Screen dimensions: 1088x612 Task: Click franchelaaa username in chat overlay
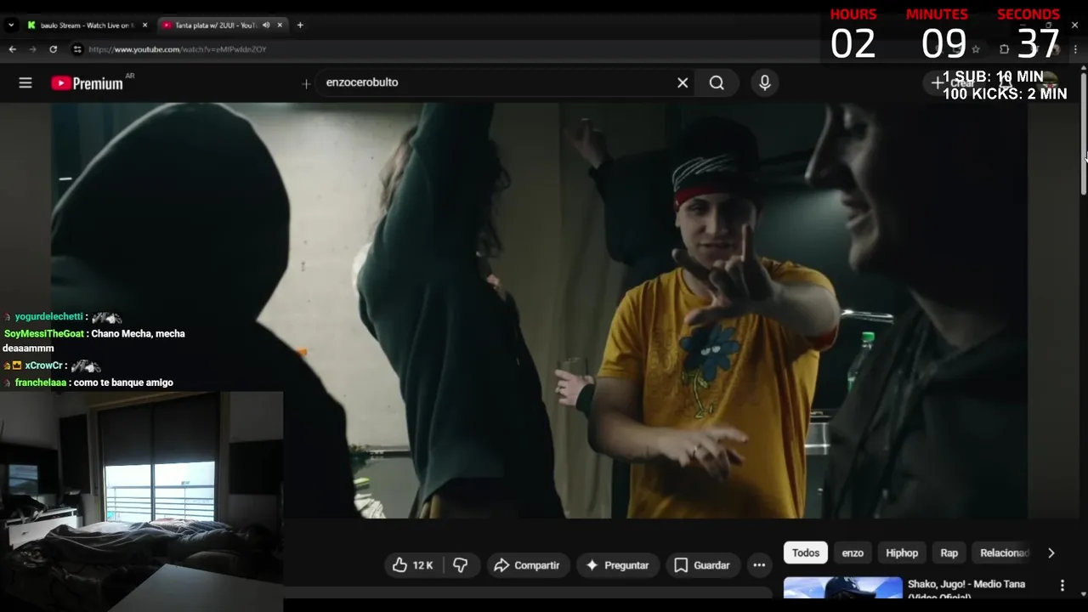(x=41, y=382)
